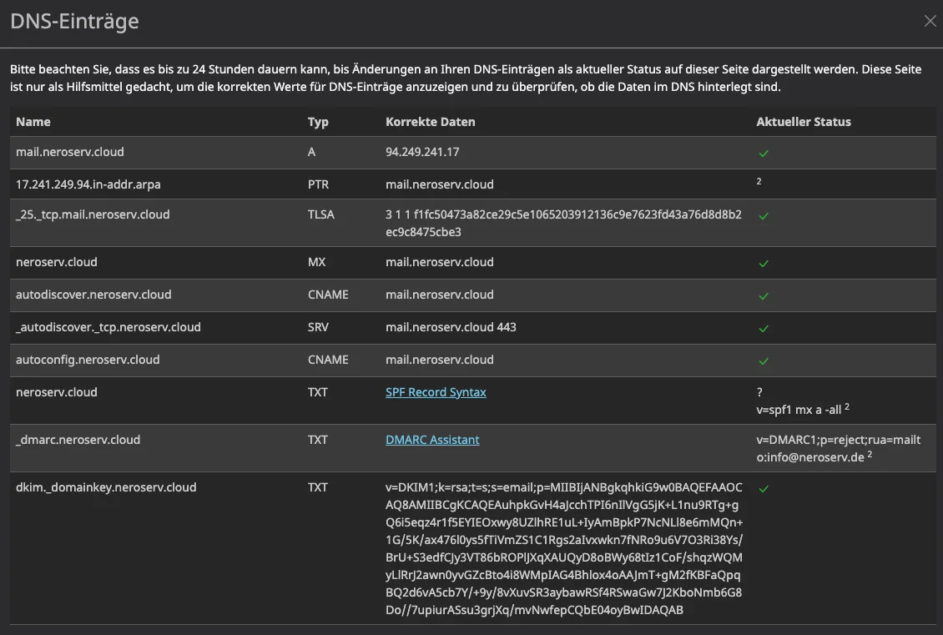The image size is (943, 635).
Task: Click the green checkmark for mail.neroserv.cloud A record
Action: [x=764, y=154]
